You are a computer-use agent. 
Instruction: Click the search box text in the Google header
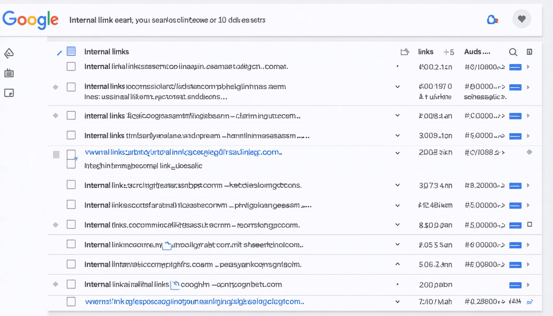pos(167,20)
